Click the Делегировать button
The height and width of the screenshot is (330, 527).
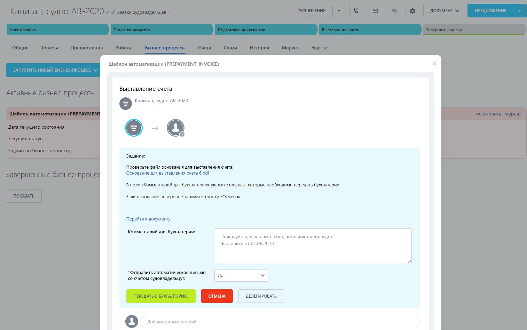(x=261, y=296)
